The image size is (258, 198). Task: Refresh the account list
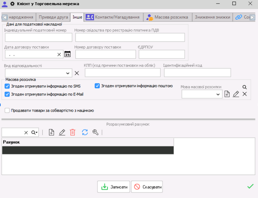[x=85, y=132]
